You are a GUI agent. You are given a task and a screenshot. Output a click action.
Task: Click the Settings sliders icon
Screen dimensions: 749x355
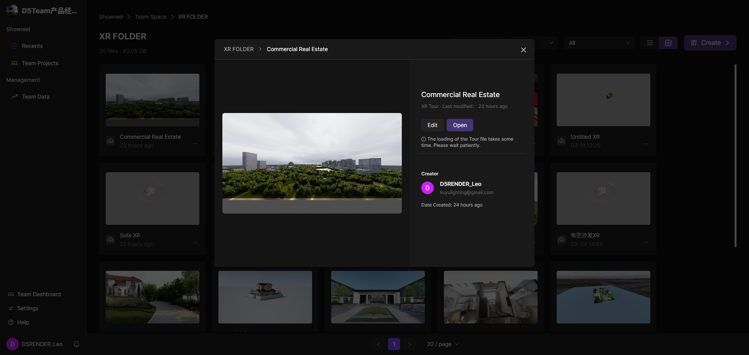(11, 308)
